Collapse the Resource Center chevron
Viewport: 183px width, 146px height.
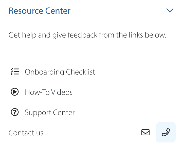[169, 11]
